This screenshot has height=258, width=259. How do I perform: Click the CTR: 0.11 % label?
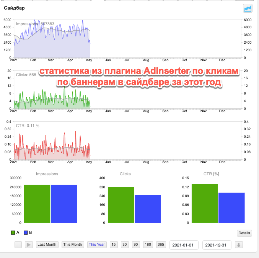pyautogui.click(x=28, y=126)
